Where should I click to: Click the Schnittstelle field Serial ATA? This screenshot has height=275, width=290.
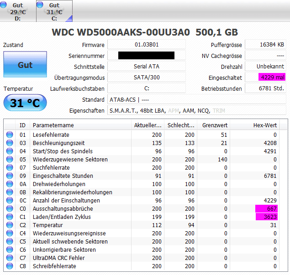(147, 66)
